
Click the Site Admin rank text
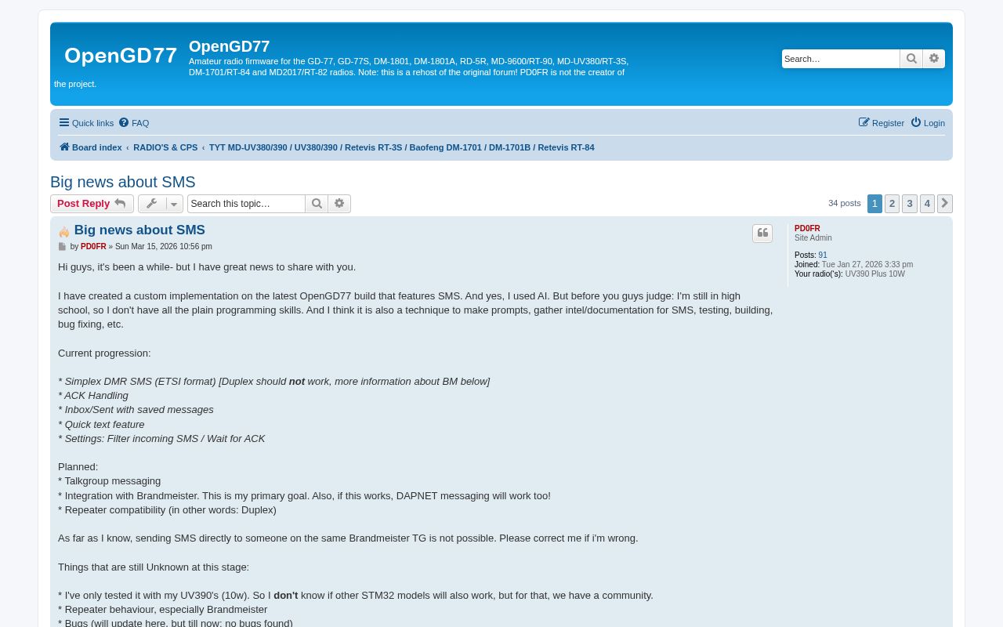[813, 238]
